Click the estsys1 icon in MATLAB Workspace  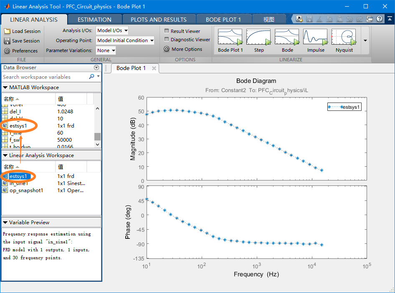point(5,125)
